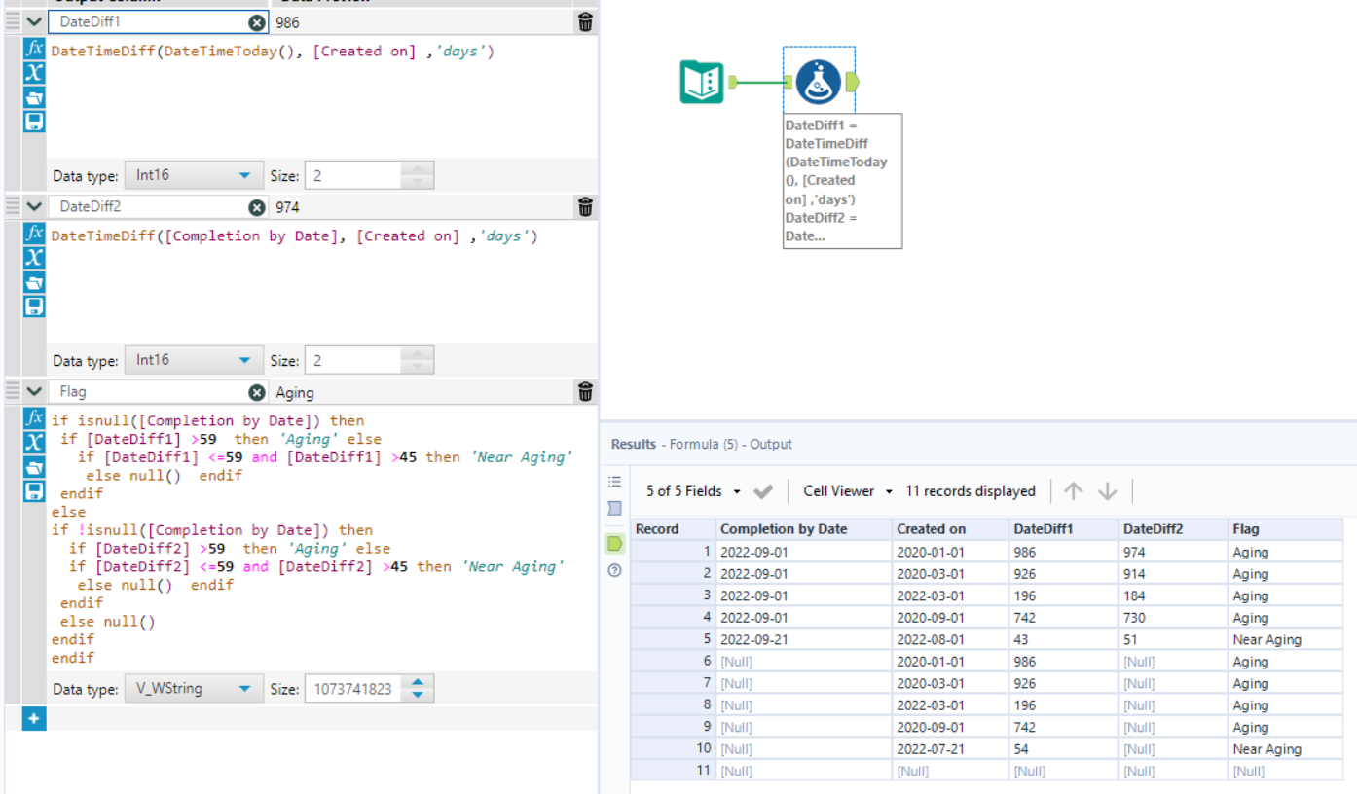
Task: Show results help using question mark icon
Action: pos(614,570)
